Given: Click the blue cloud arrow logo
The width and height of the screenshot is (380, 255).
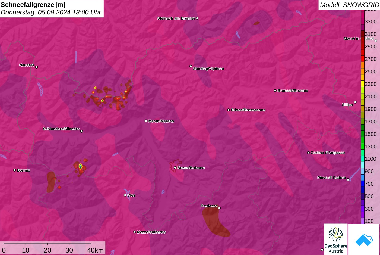Looking at the screenshot, I should [x=364, y=240].
